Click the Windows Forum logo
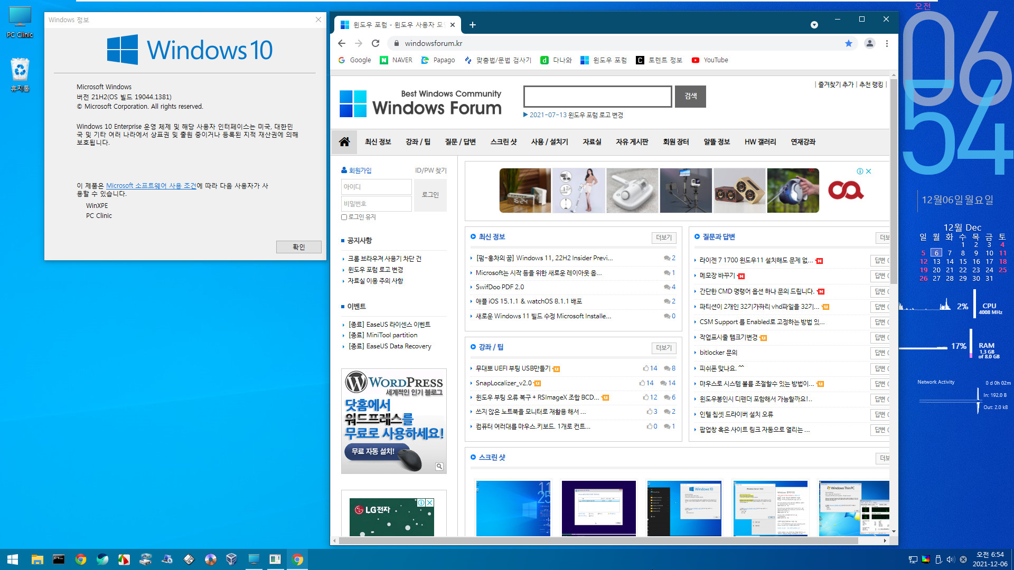The height and width of the screenshot is (570, 1014). [x=420, y=103]
